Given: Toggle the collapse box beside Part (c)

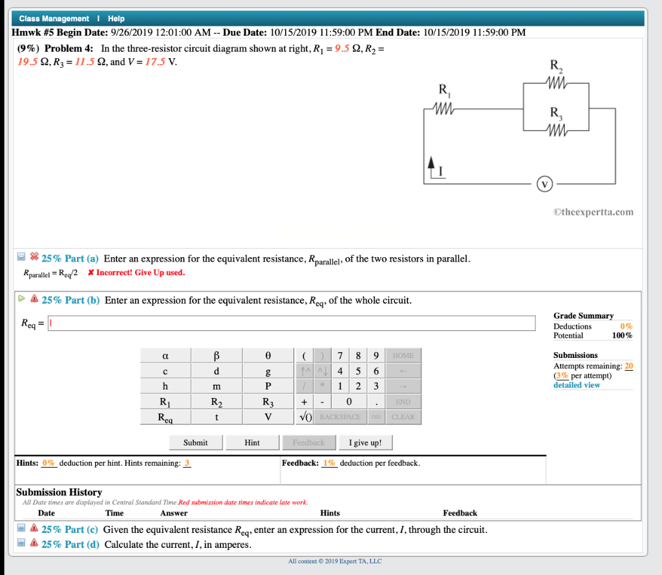Looking at the screenshot, I should [21, 528].
